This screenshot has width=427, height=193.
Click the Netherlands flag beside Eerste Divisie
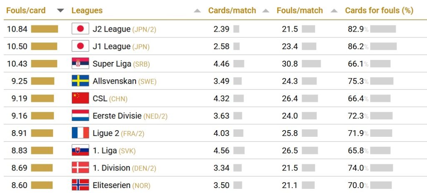pos(80,116)
